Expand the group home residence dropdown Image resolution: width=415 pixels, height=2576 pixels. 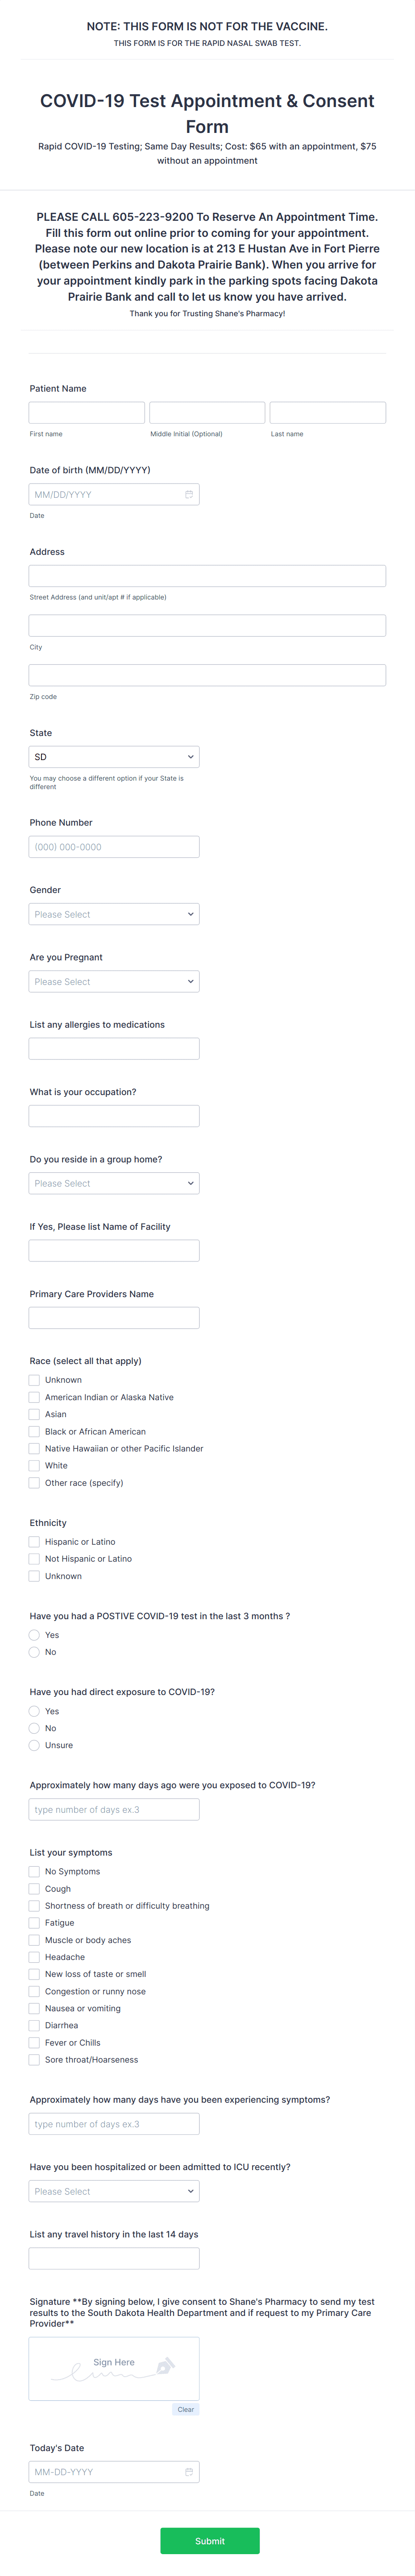click(114, 1183)
